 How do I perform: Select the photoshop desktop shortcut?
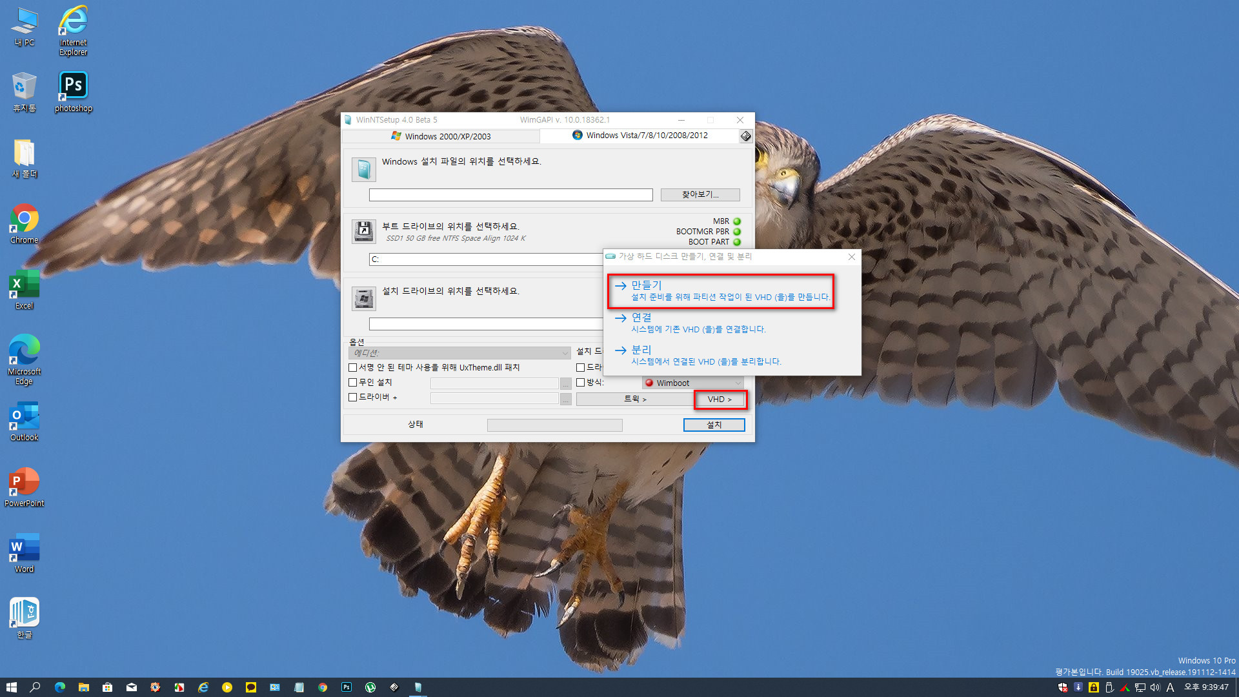[73, 92]
